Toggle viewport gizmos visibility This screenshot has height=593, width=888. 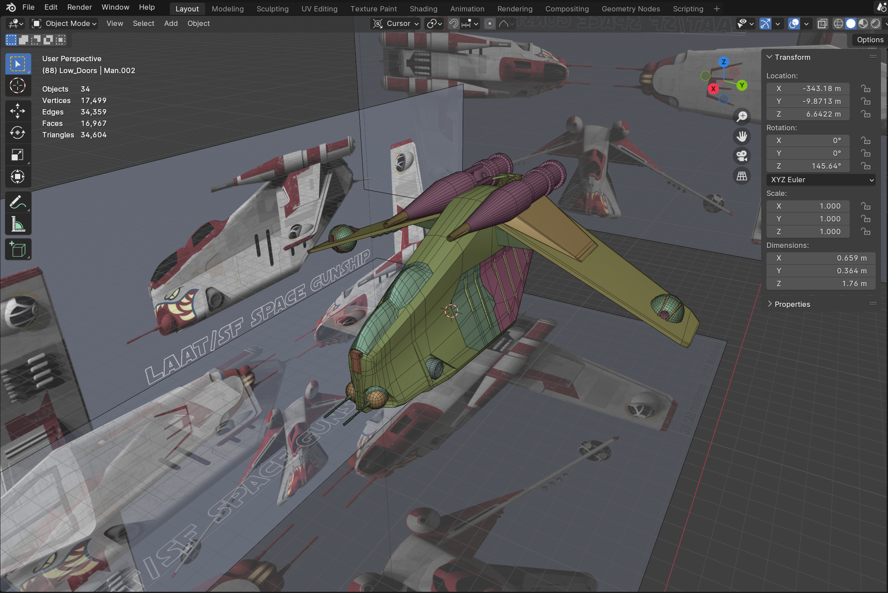point(766,24)
